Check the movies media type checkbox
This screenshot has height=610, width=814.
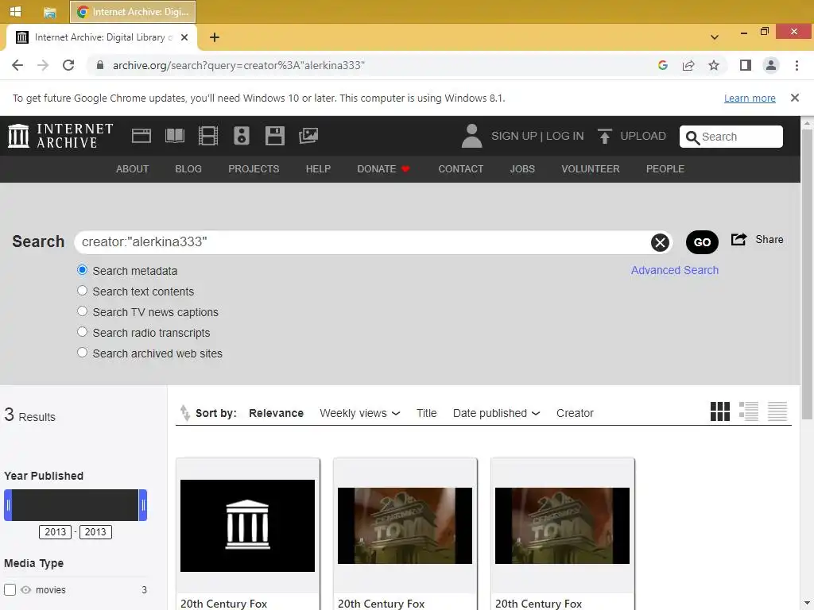tap(10, 590)
